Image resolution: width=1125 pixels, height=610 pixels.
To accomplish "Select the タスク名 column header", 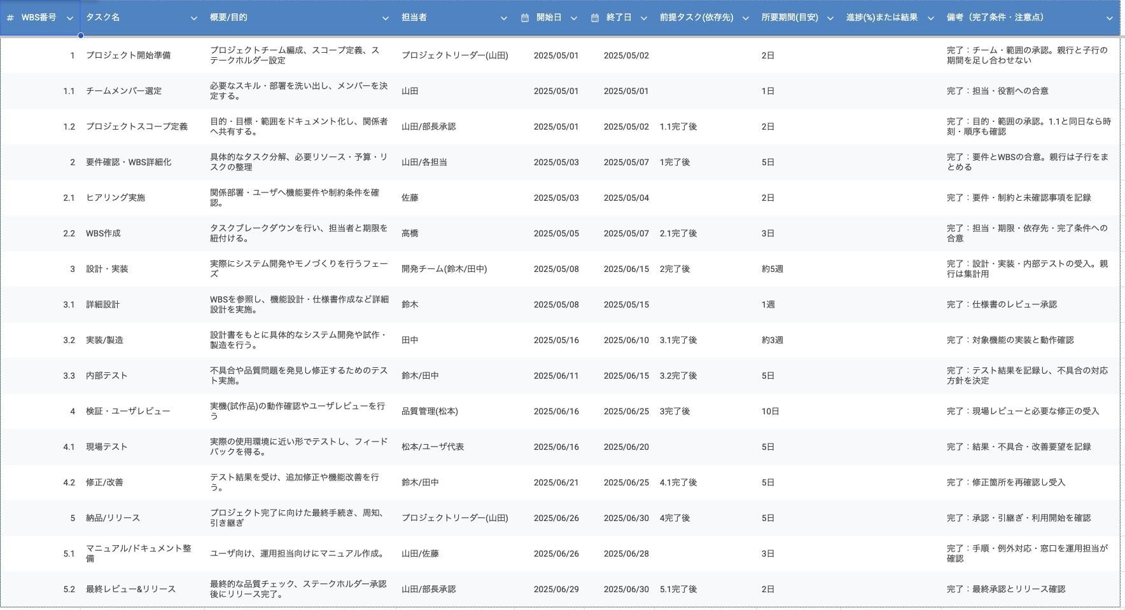I will click(142, 18).
